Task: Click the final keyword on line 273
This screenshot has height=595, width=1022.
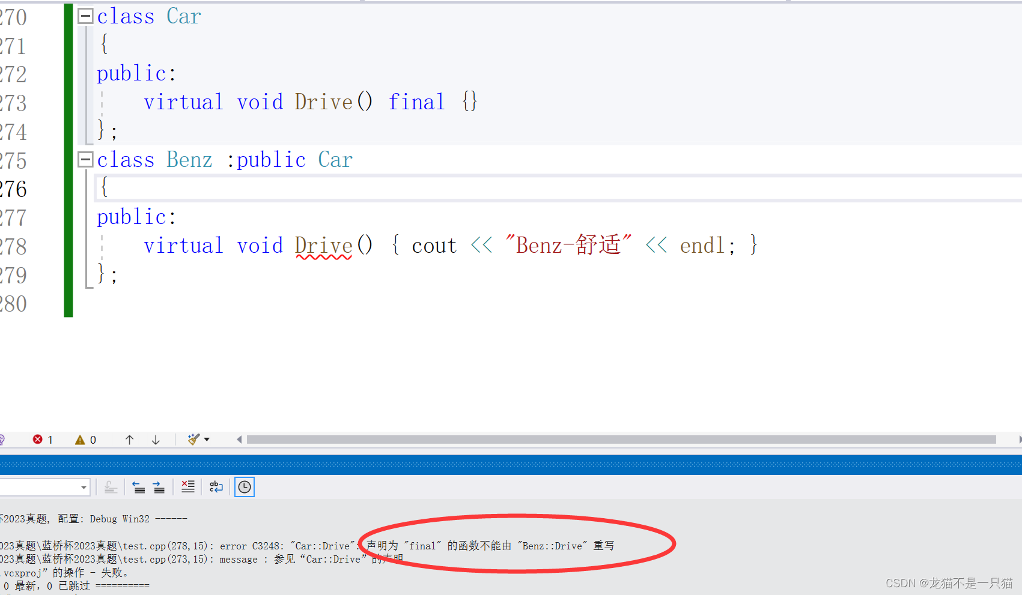Action: click(x=416, y=102)
